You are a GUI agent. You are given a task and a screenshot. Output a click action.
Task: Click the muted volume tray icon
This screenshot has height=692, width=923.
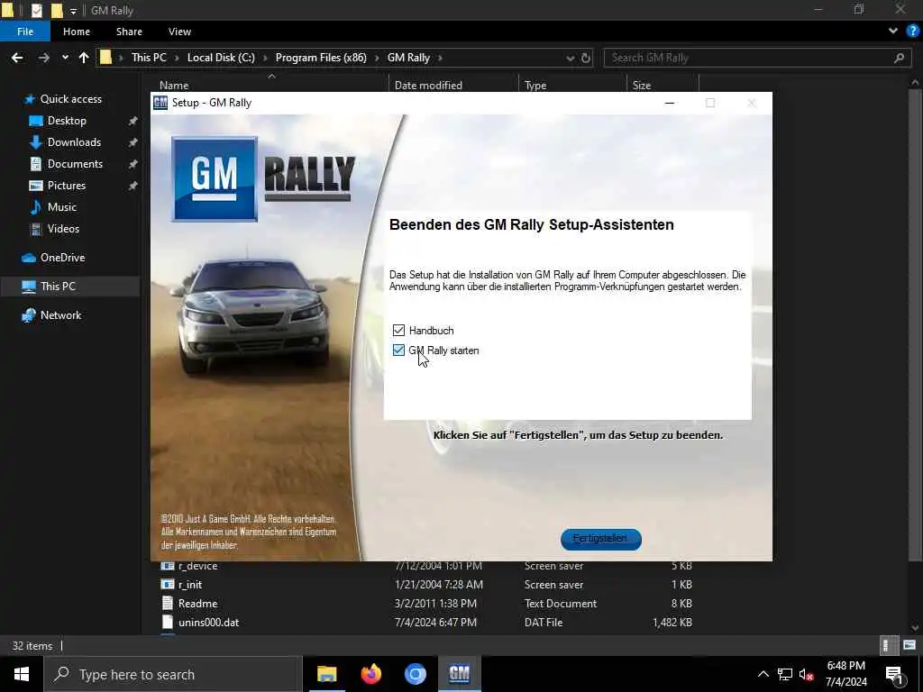806,675
